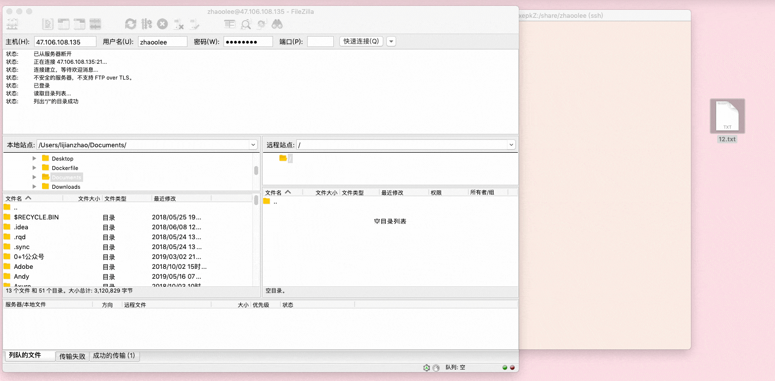Click inside the 主机 host input field
775x381 pixels.
[64, 41]
